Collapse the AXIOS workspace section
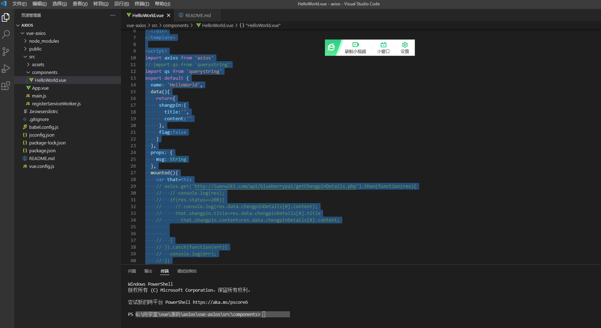The image size is (601, 328). click(x=18, y=25)
